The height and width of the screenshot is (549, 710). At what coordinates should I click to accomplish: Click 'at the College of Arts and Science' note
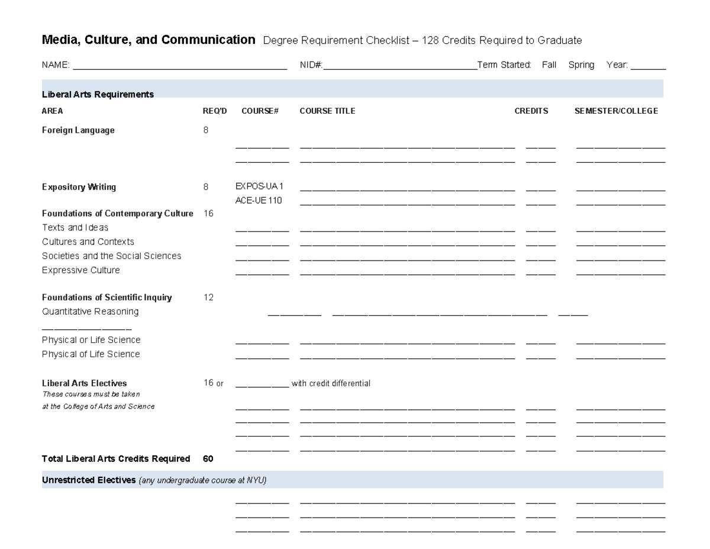[x=98, y=406]
